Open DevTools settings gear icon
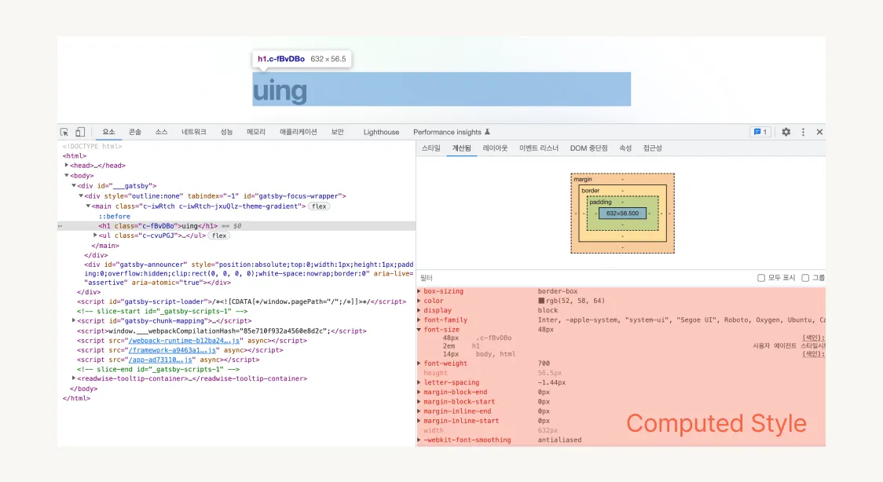Viewport: 883px width, 482px height. [786, 132]
